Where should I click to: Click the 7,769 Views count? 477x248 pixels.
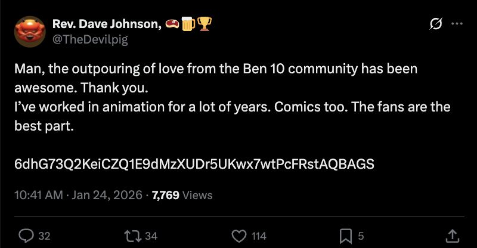point(182,195)
